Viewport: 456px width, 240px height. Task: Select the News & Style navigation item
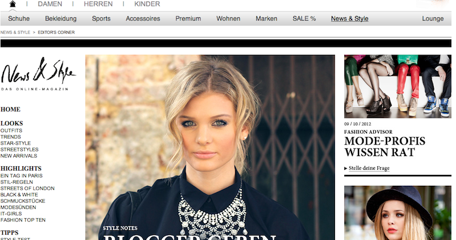point(349,19)
